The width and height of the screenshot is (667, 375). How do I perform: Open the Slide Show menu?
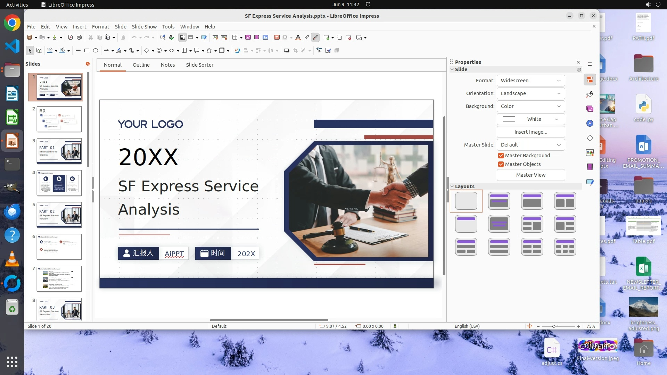click(x=144, y=27)
